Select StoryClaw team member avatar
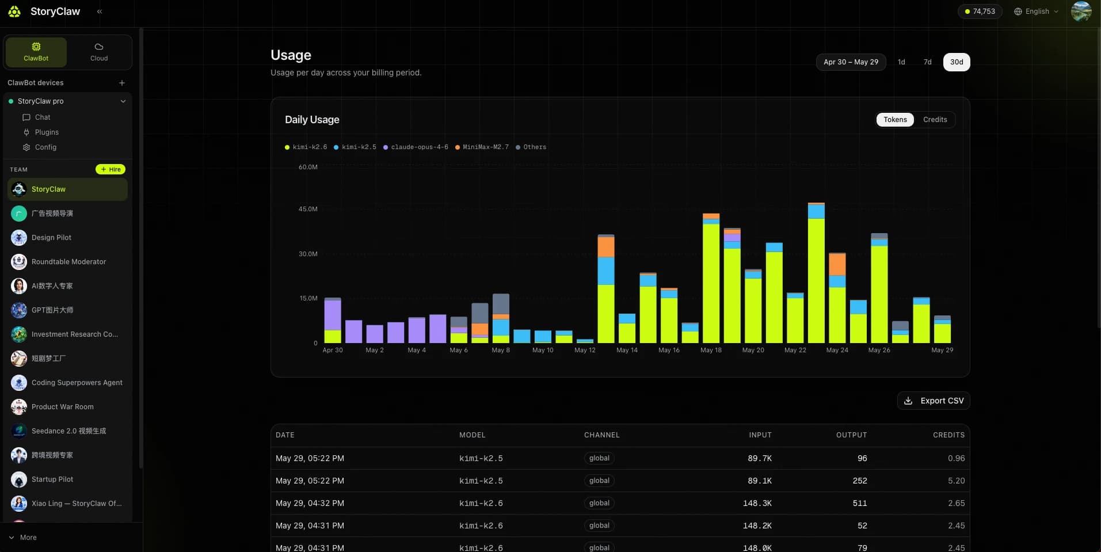Screen dimensions: 1101x552 (19, 189)
